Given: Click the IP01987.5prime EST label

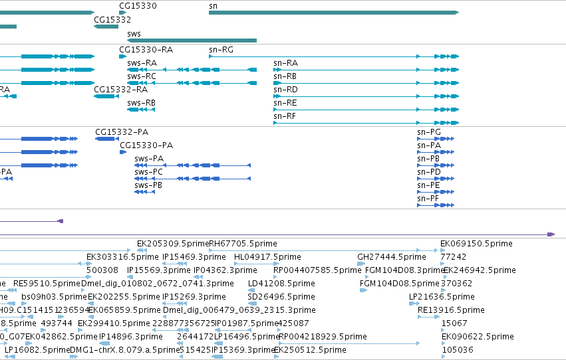Looking at the screenshot, I should (x=247, y=324).
